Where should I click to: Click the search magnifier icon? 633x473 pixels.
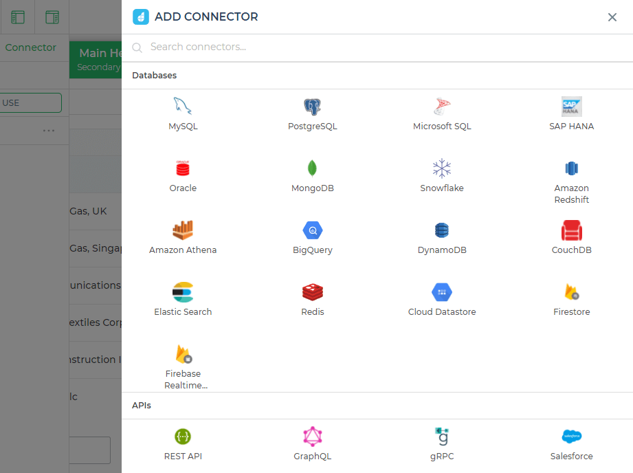tap(137, 47)
